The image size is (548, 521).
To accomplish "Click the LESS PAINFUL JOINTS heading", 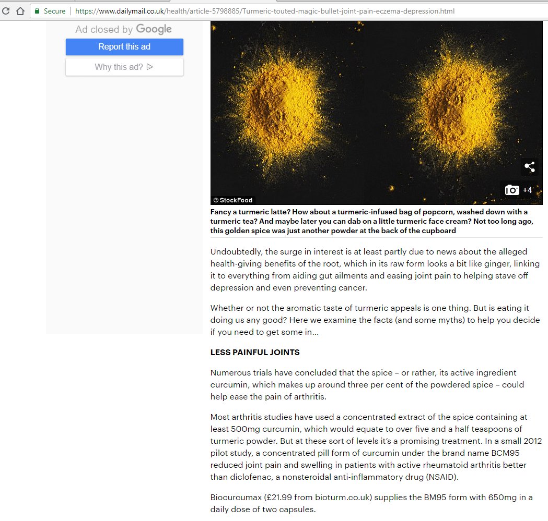I will click(255, 352).
